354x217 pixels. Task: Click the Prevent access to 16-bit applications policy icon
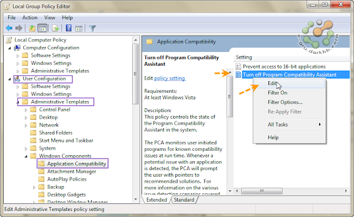(238, 66)
